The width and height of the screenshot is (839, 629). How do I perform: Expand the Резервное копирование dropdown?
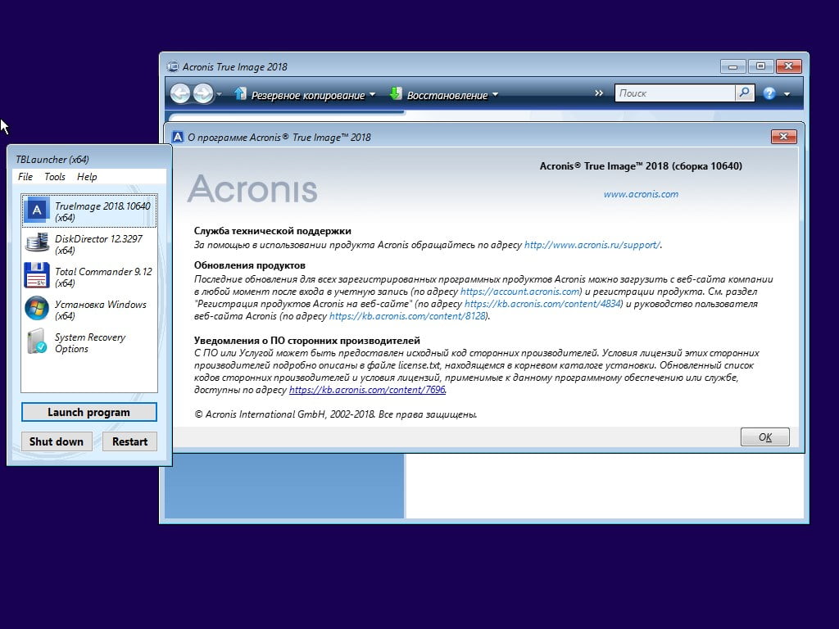pos(372,95)
